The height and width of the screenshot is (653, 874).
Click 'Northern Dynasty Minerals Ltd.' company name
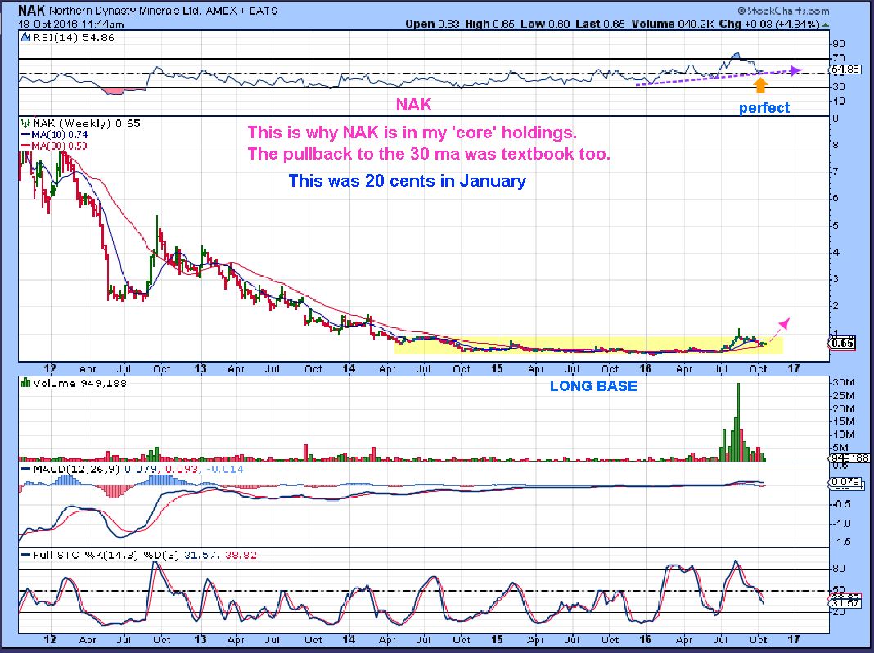click(x=125, y=11)
